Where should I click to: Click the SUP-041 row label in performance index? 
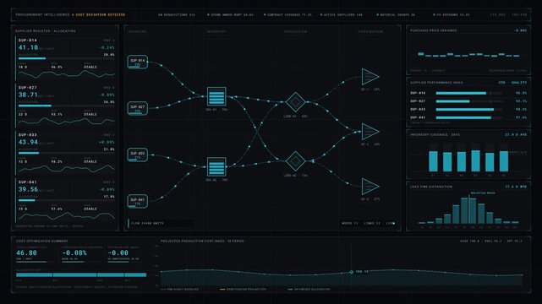(x=418, y=117)
